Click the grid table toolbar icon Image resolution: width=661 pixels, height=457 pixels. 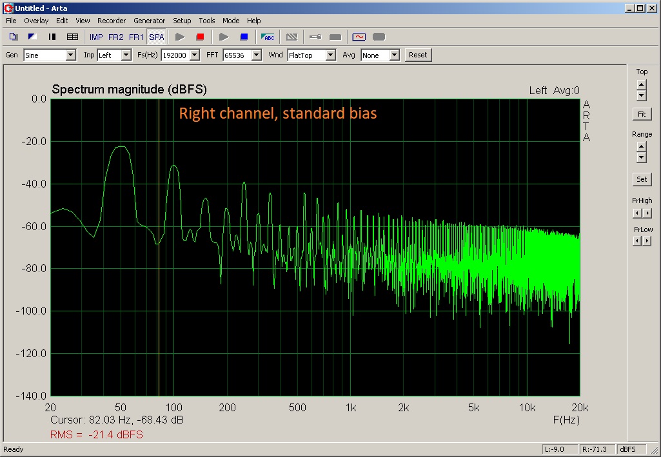pos(72,37)
